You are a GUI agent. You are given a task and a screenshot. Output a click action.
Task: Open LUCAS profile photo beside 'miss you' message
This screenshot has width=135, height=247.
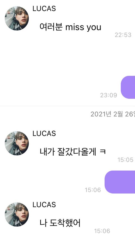coord(17,18)
